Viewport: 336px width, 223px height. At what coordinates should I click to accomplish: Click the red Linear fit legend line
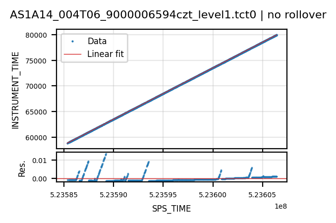73,54
